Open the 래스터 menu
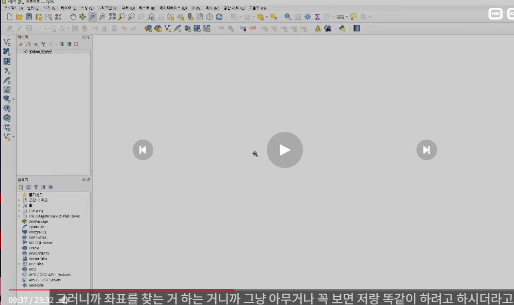 point(147,8)
